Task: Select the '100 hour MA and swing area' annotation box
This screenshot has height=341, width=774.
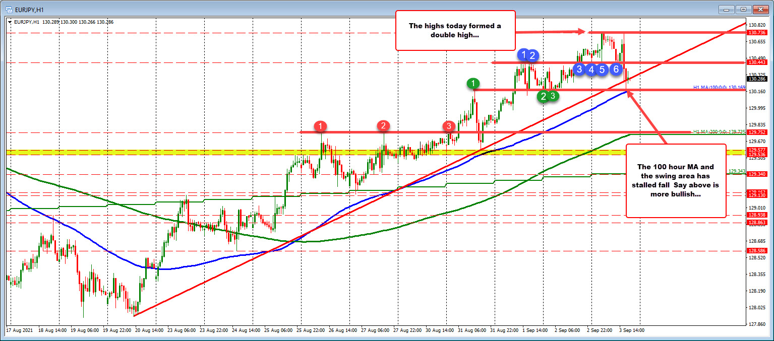Action: (x=676, y=181)
